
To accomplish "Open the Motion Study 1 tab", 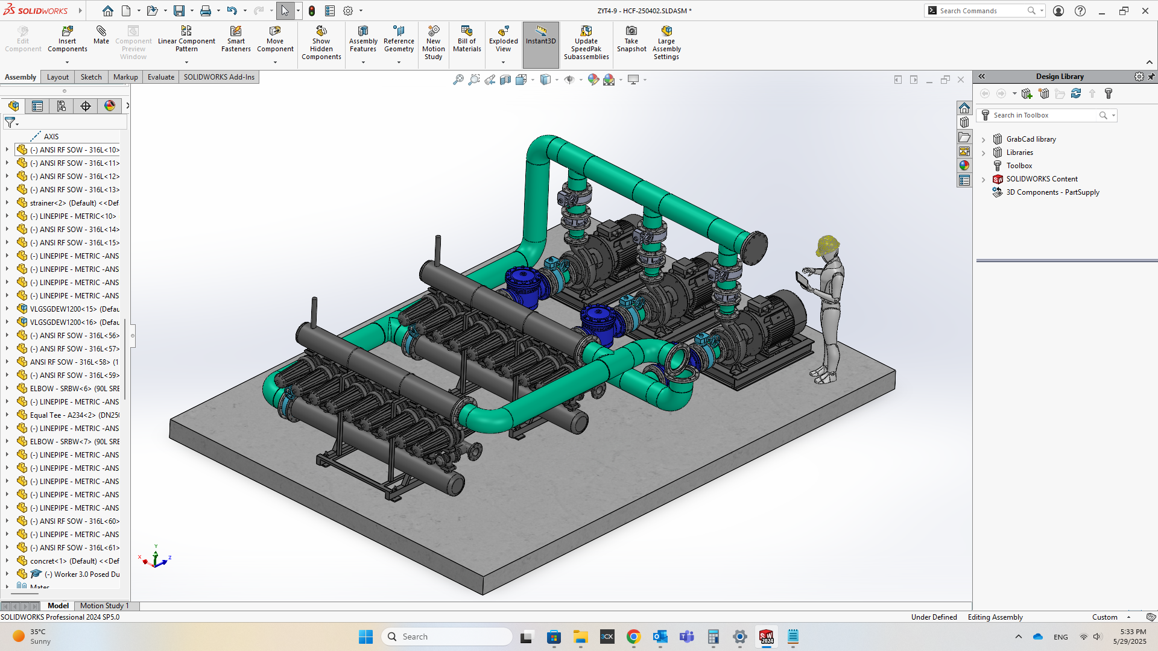I will pos(104,606).
